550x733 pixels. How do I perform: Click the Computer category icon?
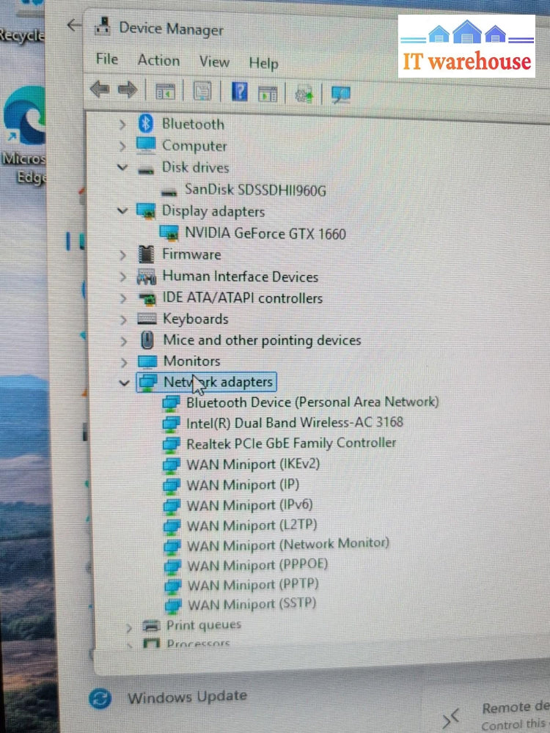[146, 145]
